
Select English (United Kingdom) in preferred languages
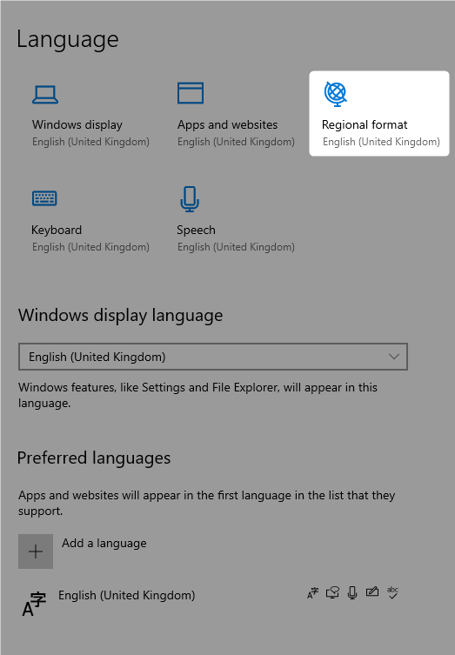pos(127,595)
